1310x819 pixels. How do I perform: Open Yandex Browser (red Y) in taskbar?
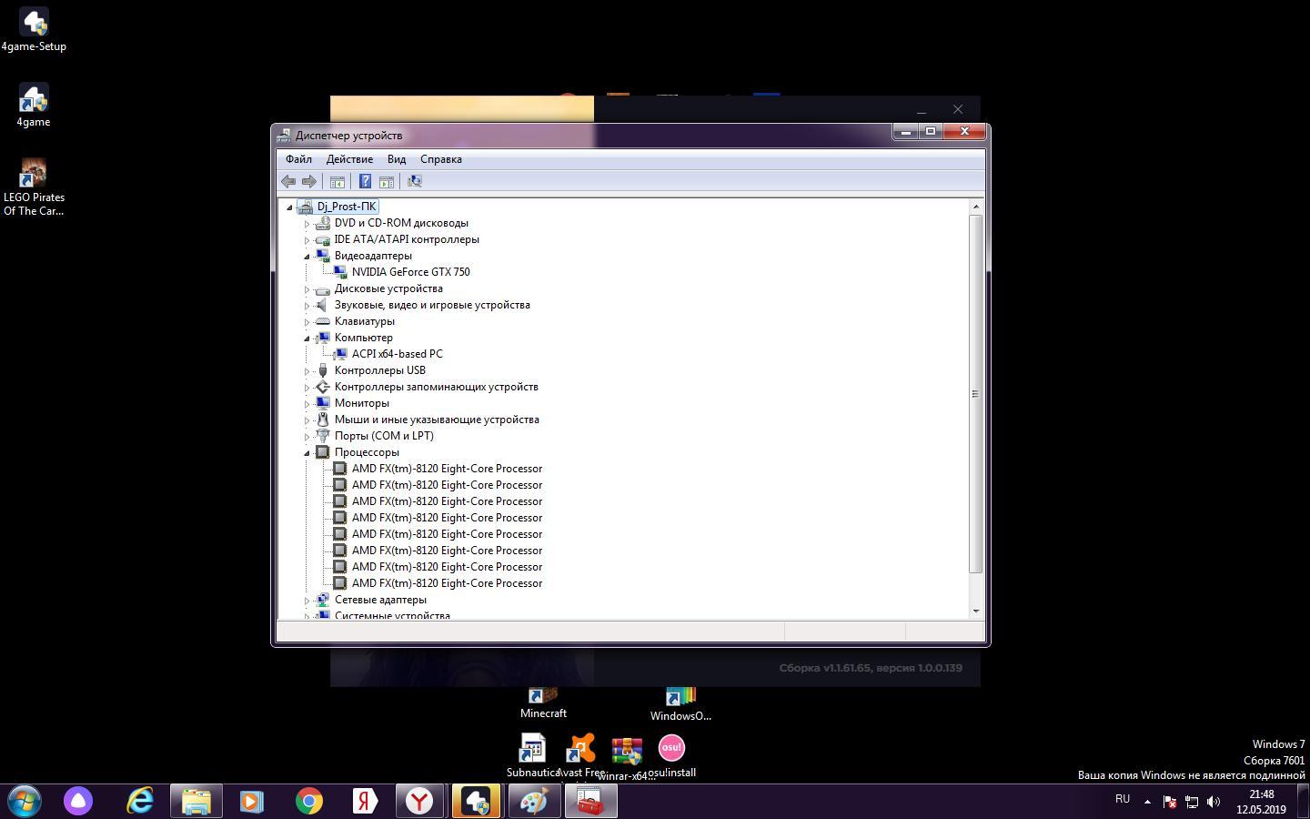click(x=419, y=802)
